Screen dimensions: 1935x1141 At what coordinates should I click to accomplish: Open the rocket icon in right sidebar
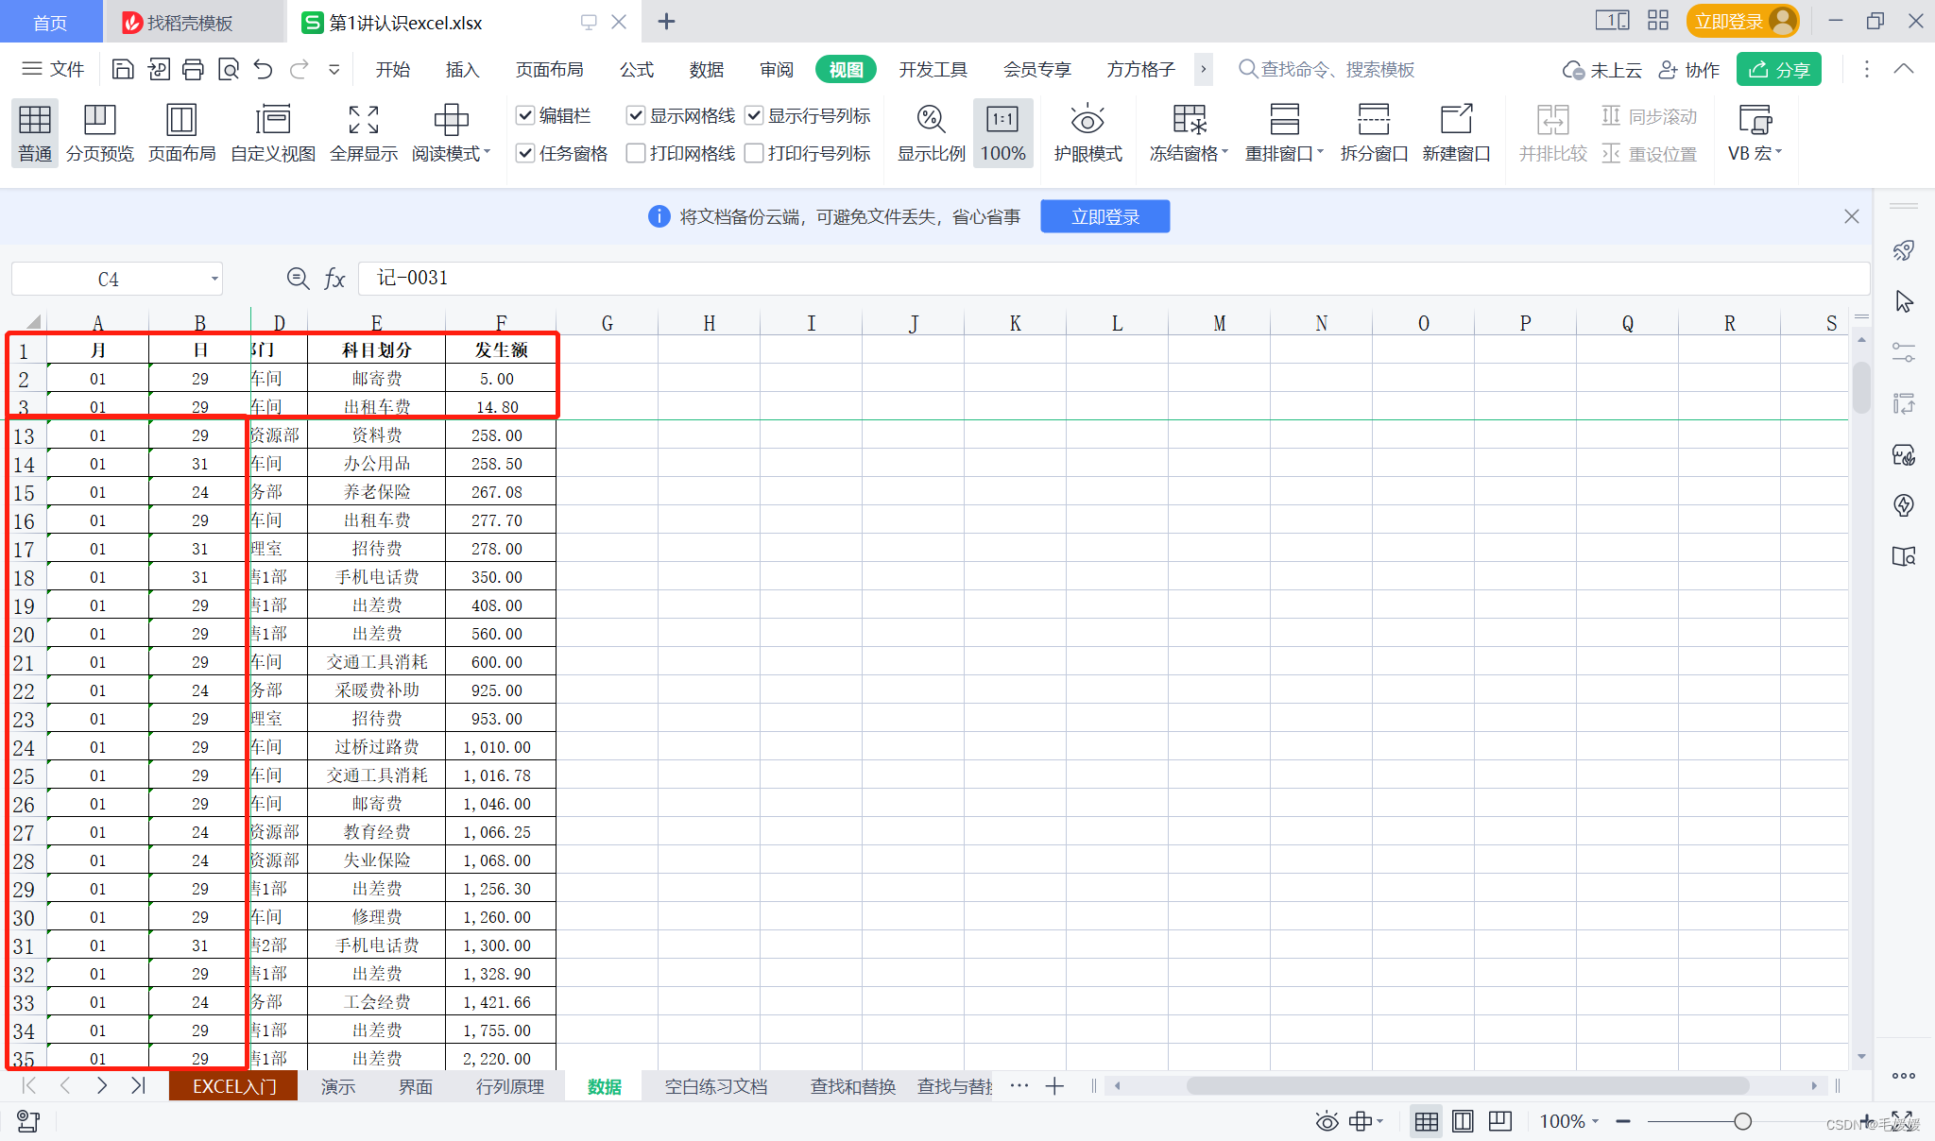click(x=1904, y=250)
